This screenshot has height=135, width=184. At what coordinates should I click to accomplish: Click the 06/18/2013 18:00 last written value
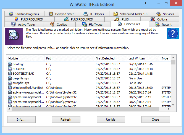coord(140,88)
